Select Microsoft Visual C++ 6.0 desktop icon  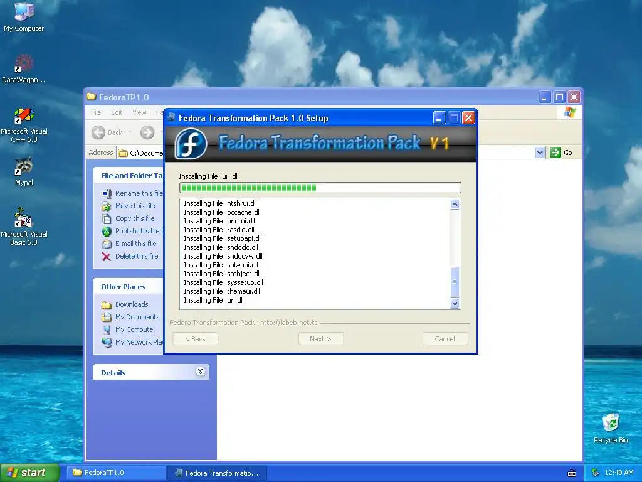[24, 125]
